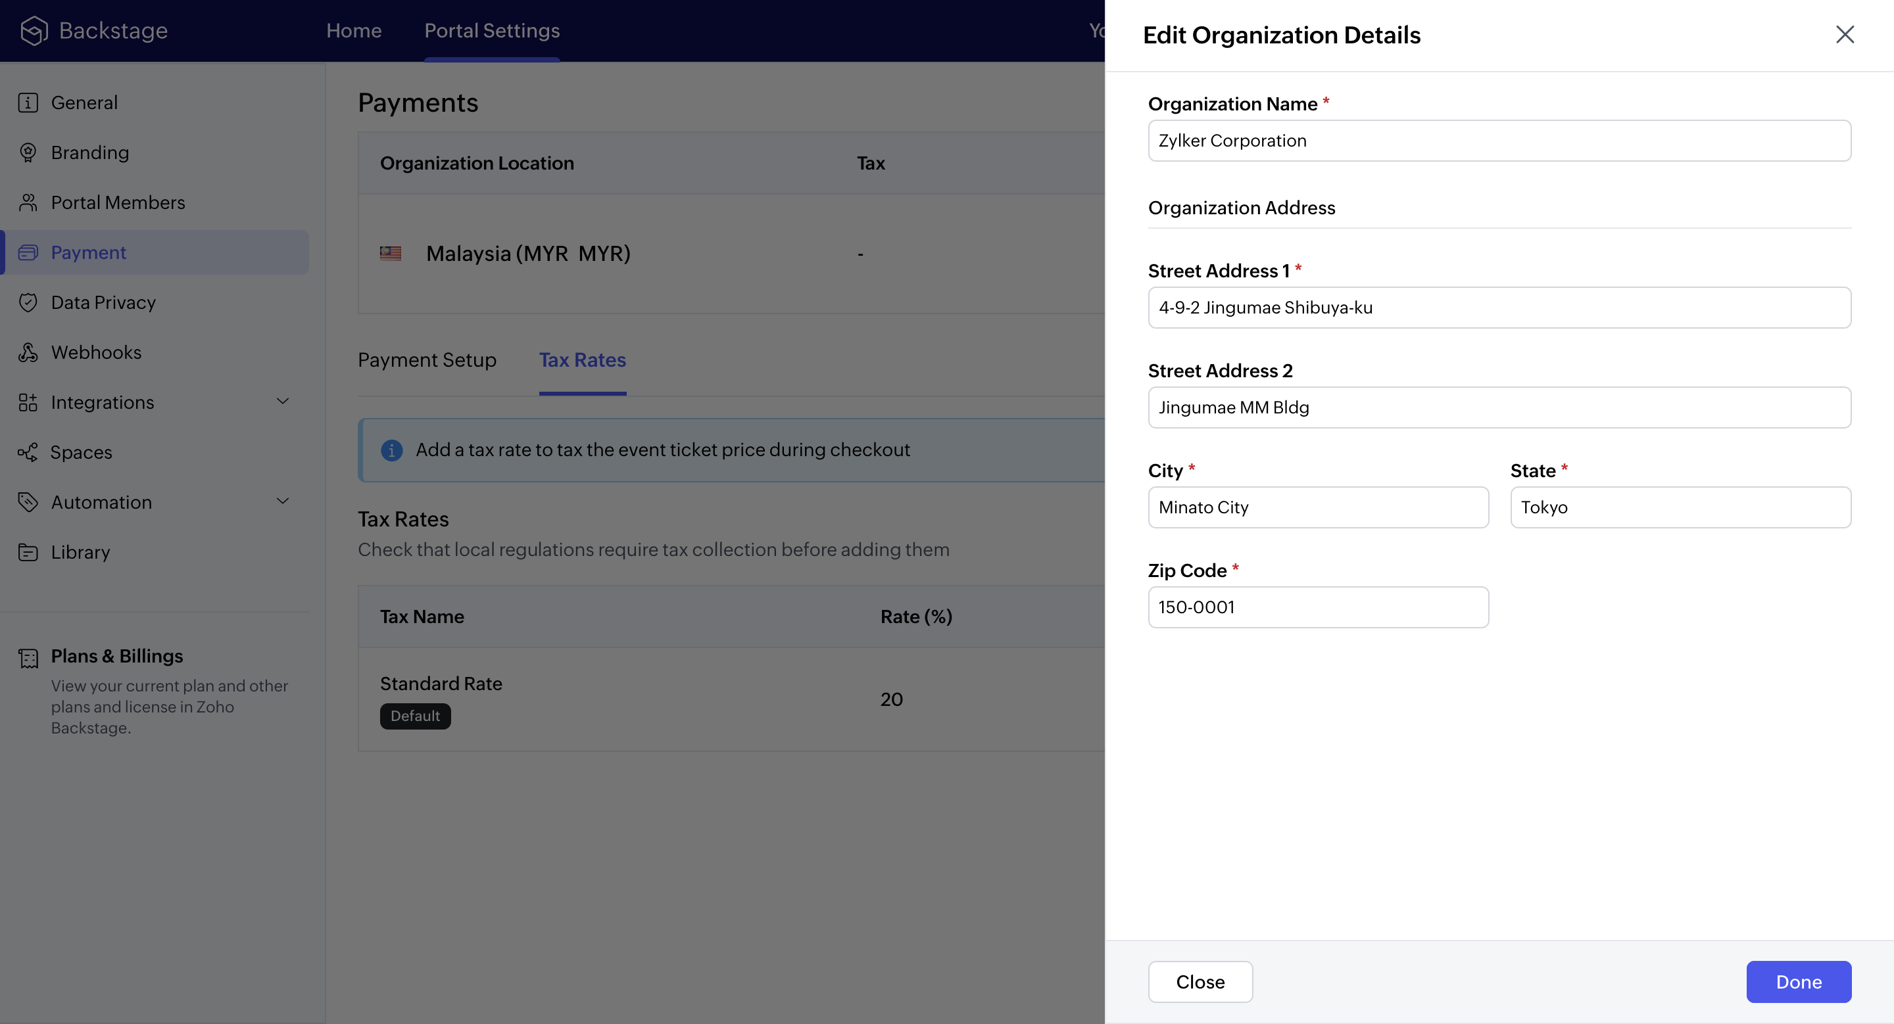Close the Edit Organization Details panel with X
Screen dimensions: 1894x1024
click(x=1844, y=35)
